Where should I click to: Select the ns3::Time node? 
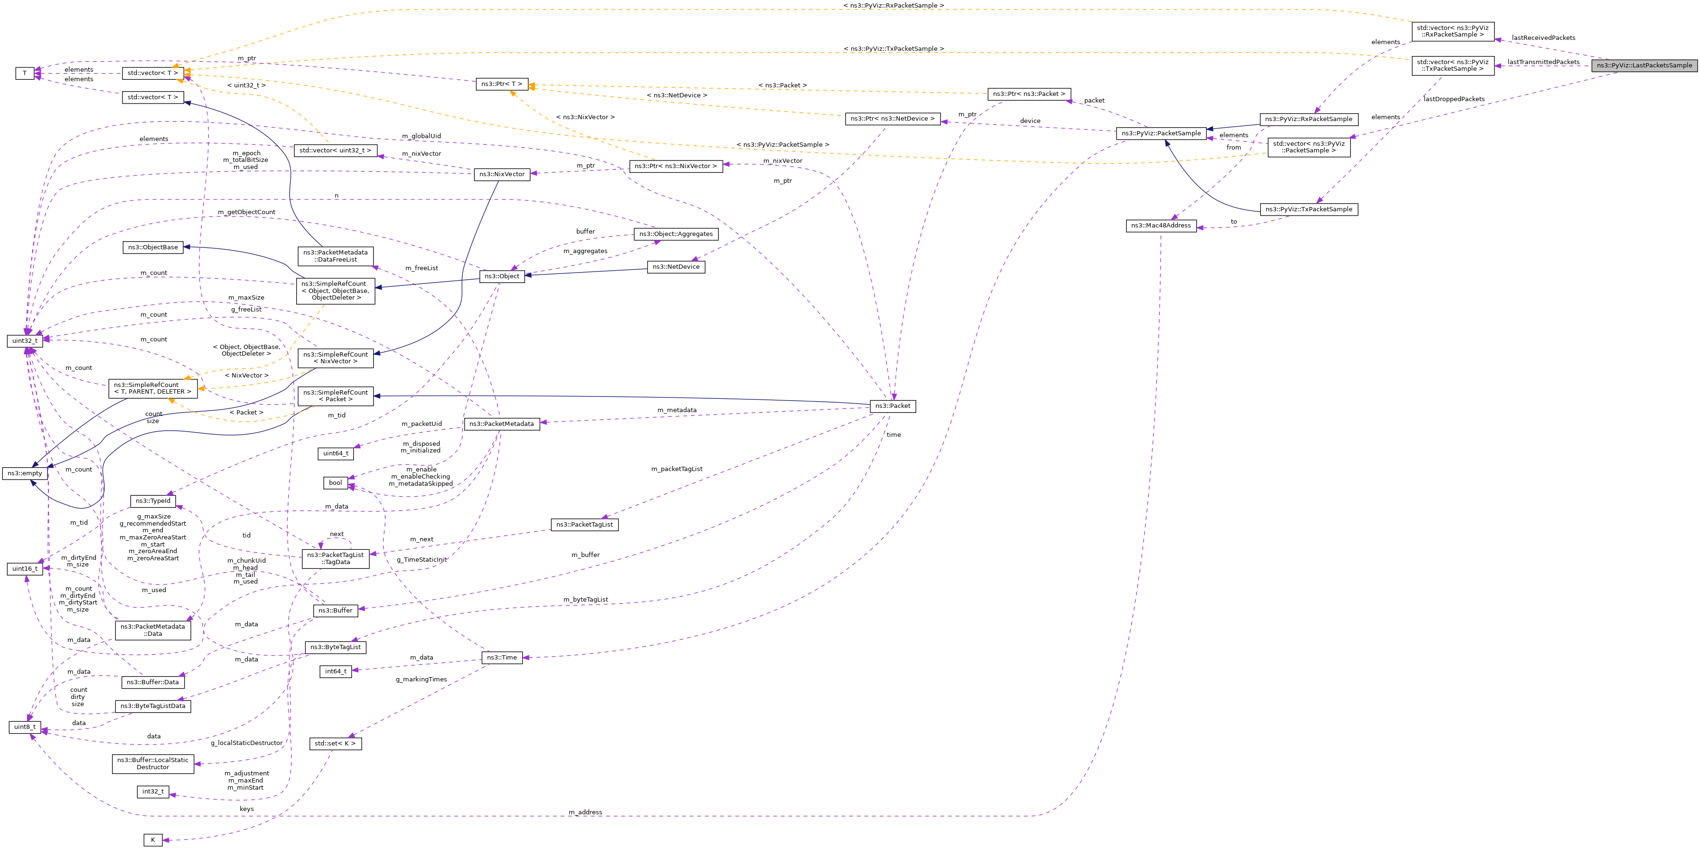pyautogui.click(x=502, y=658)
